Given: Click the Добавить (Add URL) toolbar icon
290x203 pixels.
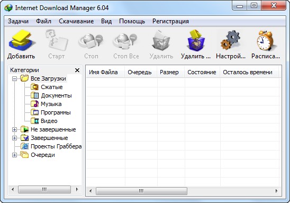Looking at the screenshot, I should tap(22, 40).
